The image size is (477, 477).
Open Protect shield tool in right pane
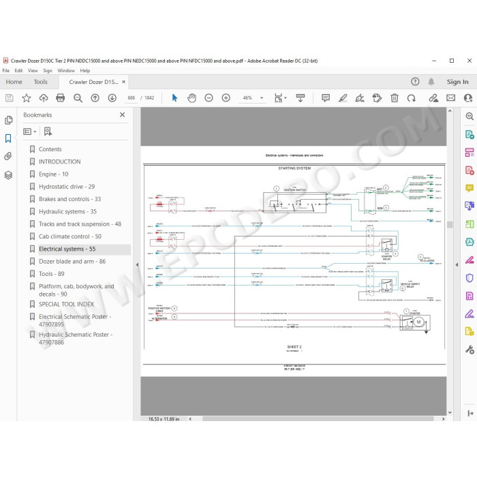pyautogui.click(x=470, y=278)
